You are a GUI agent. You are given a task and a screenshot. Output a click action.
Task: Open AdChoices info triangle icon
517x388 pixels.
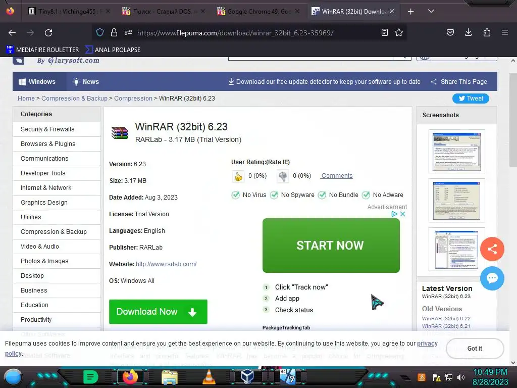pyautogui.click(x=394, y=214)
